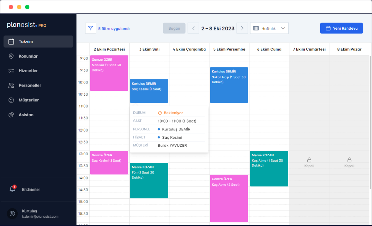Click the Bugün button
Viewport: 372px width, 226px height.
(174, 28)
